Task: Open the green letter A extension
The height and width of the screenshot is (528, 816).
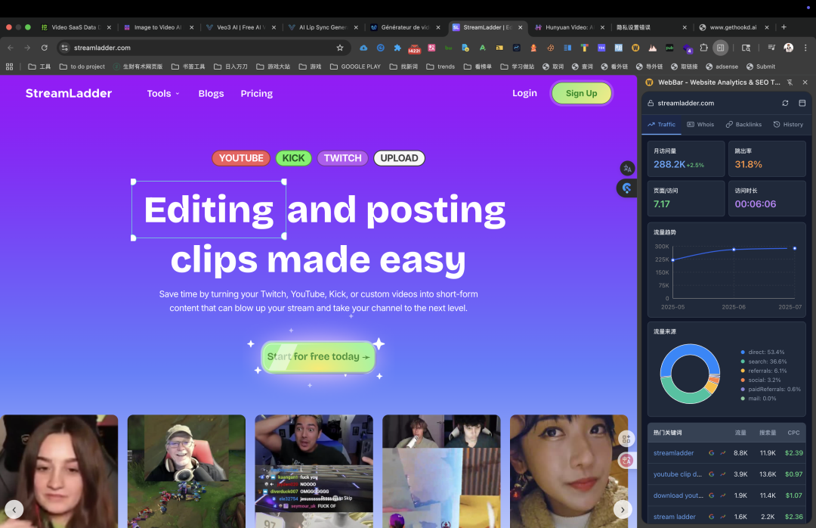Action: pyautogui.click(x=482, y=48)
